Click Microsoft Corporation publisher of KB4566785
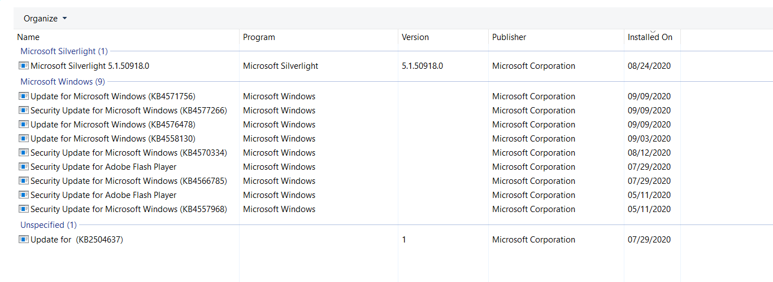Image resolution: width=773 pixels, height=282 pixels. point(533,181)
